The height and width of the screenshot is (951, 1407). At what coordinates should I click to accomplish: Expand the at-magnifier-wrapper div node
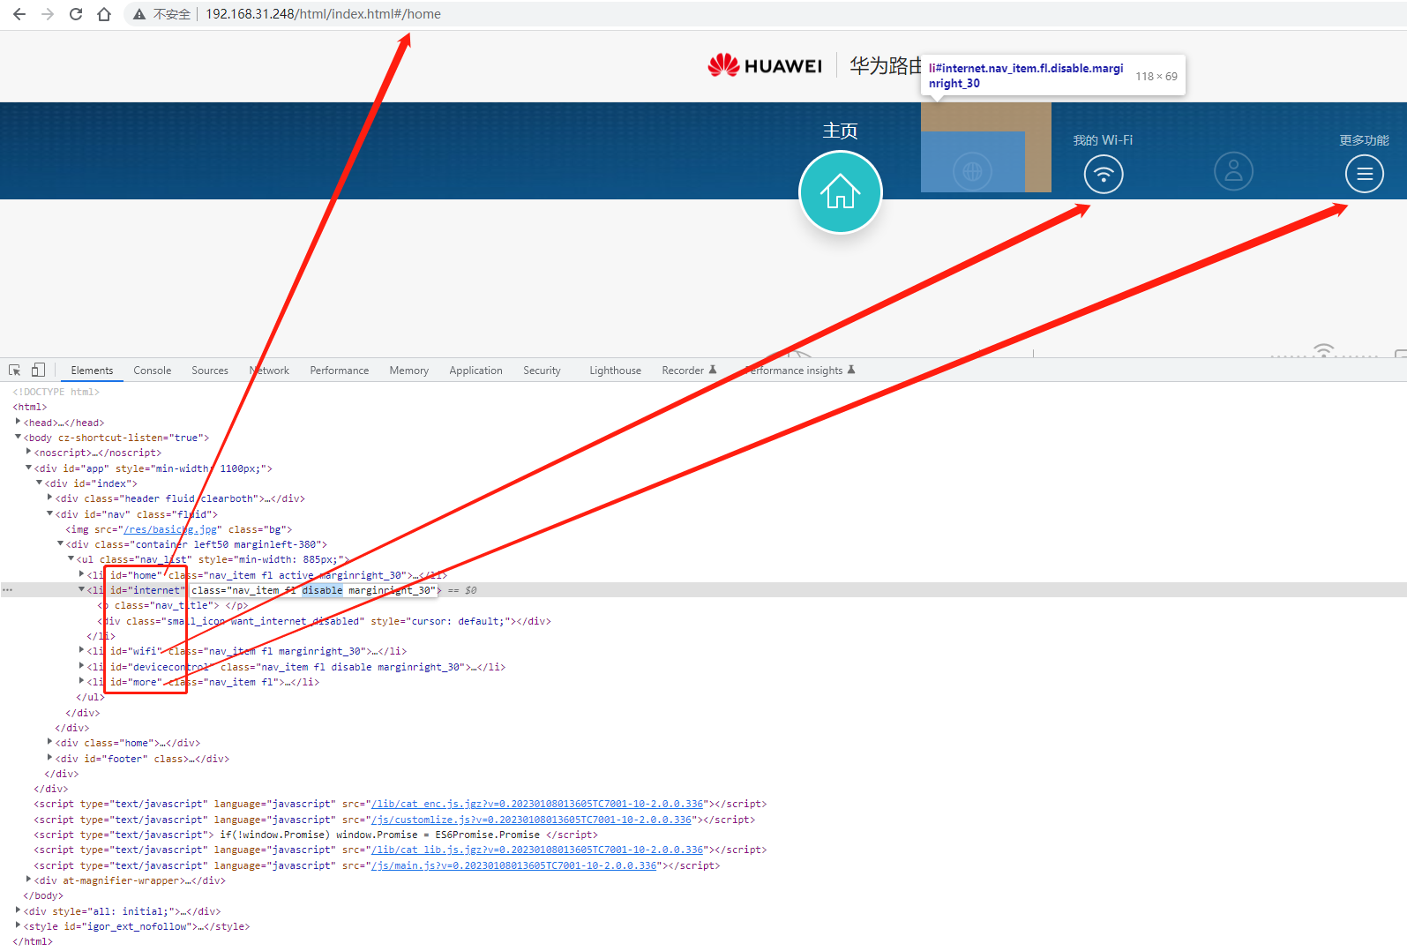pos(29,880)
